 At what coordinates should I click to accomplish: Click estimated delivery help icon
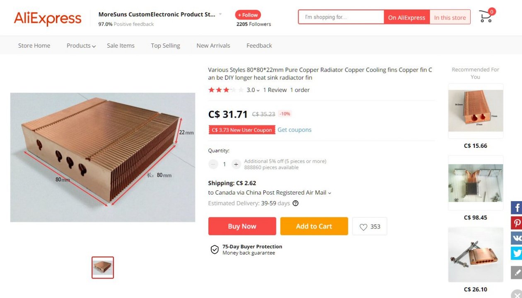[295, 203]
